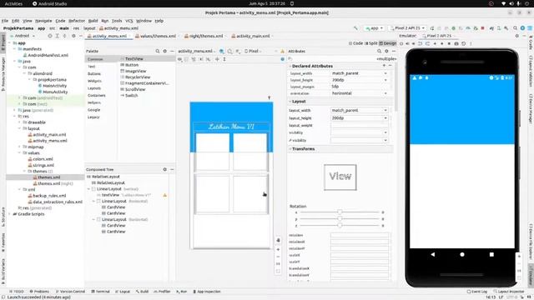
Task: Open the Pixel device preview dropdown
Action: point(253,51)
